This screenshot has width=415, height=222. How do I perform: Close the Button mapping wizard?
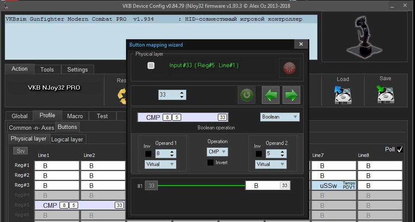301,44
